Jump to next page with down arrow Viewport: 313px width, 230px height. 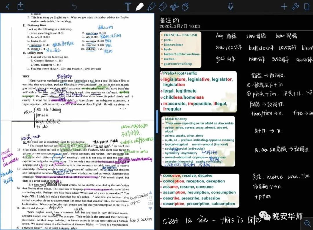click(150, 209)
